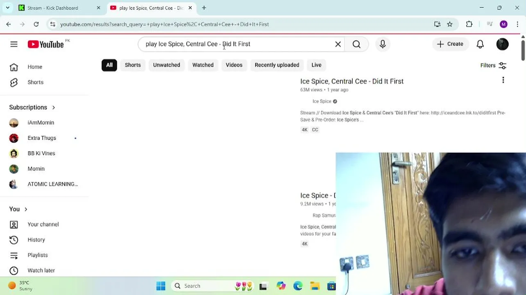
Task: Click the CC badge on first result
Action: (315, 130)
